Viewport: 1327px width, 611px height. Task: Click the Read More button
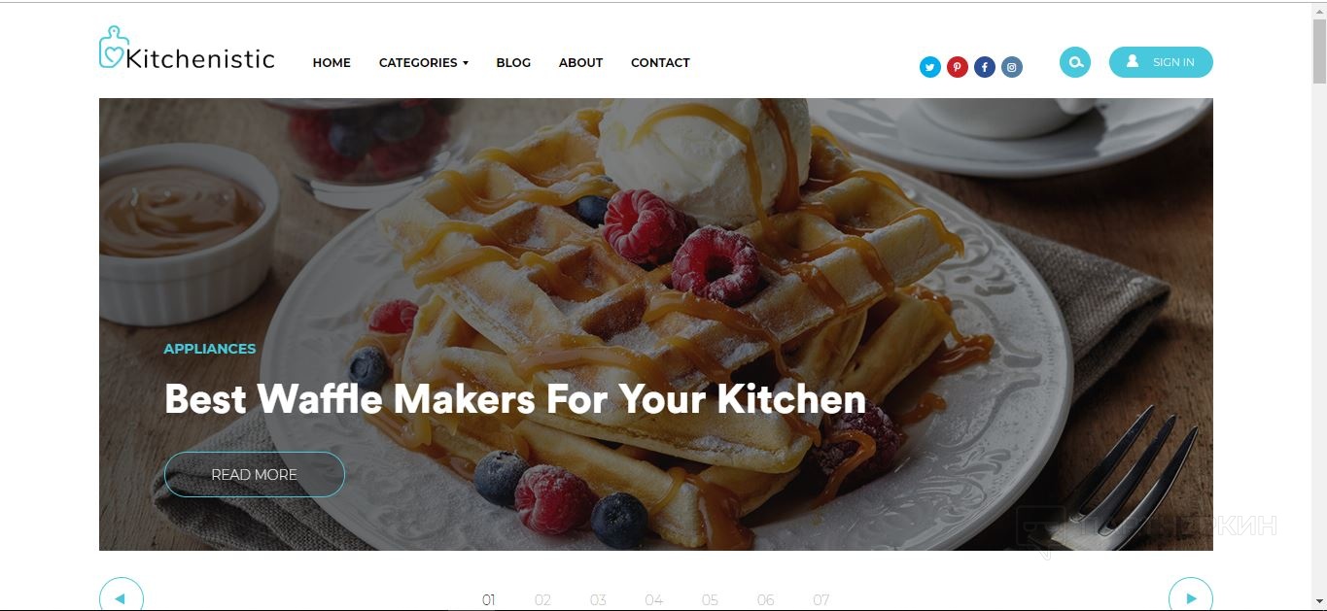point(255,474)
